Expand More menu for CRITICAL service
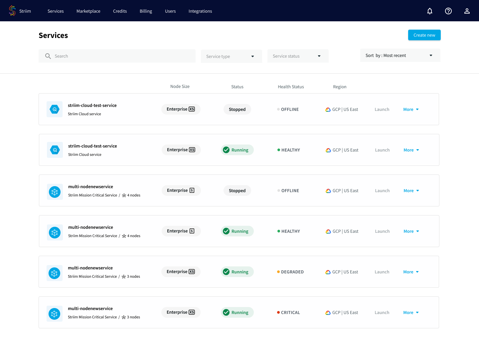 click(x=411, y=312)
